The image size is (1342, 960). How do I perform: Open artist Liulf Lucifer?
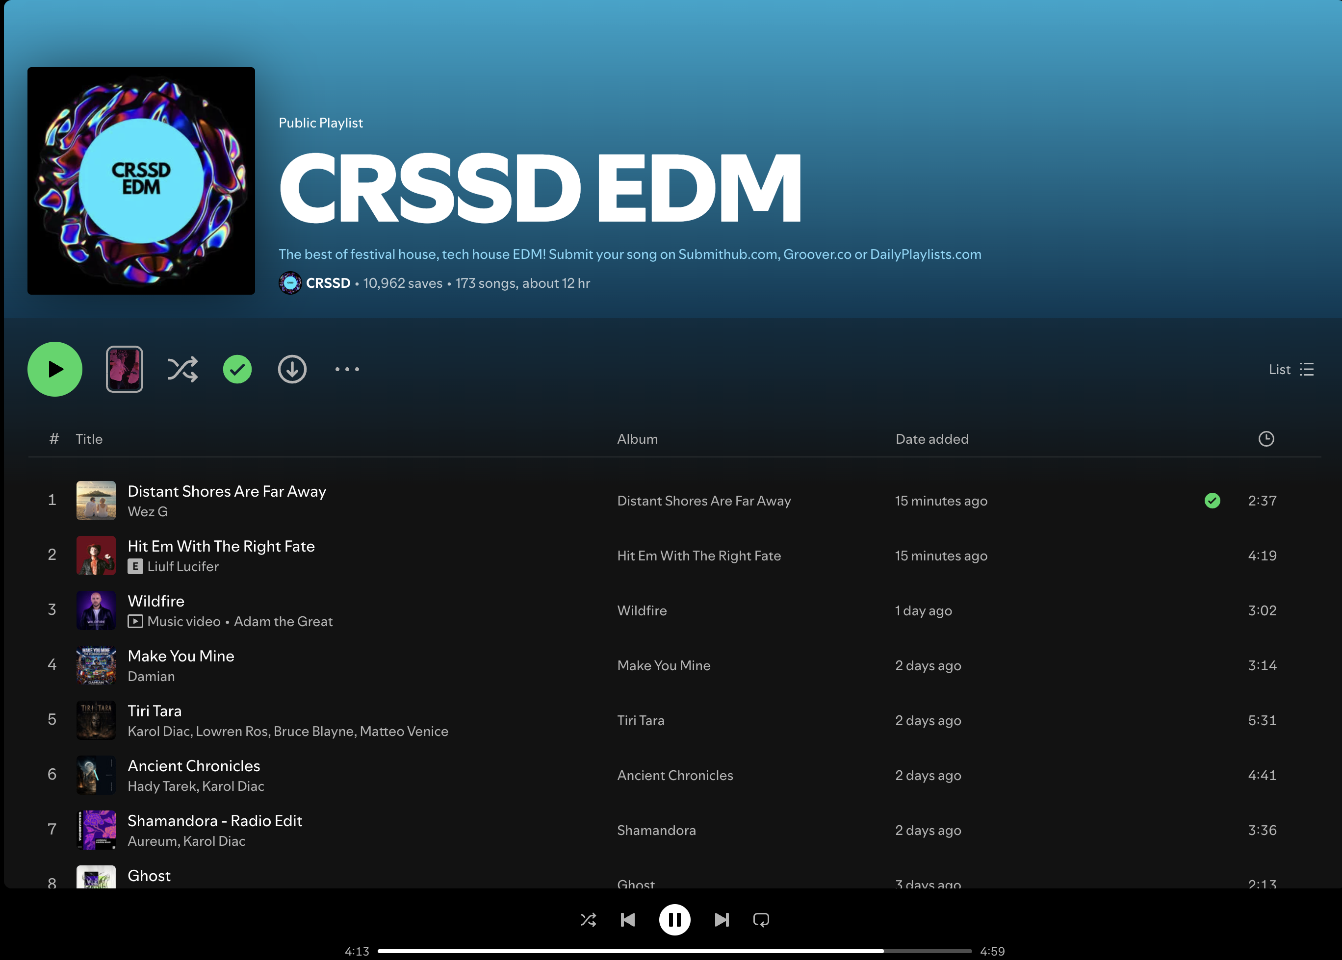click(183, 567)
